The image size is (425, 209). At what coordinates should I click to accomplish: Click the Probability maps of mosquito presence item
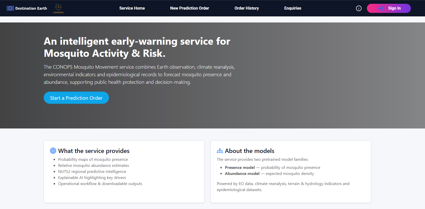click(93, 160)
